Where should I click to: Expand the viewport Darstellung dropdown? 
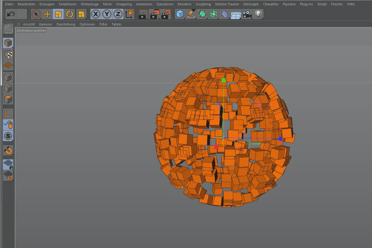click(x=66, y=24)
